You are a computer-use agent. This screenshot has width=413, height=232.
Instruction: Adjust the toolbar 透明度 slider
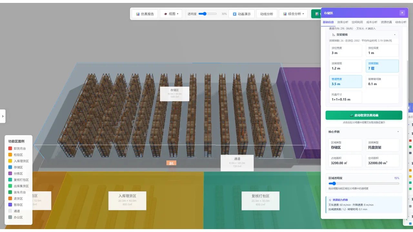[207, 14]
